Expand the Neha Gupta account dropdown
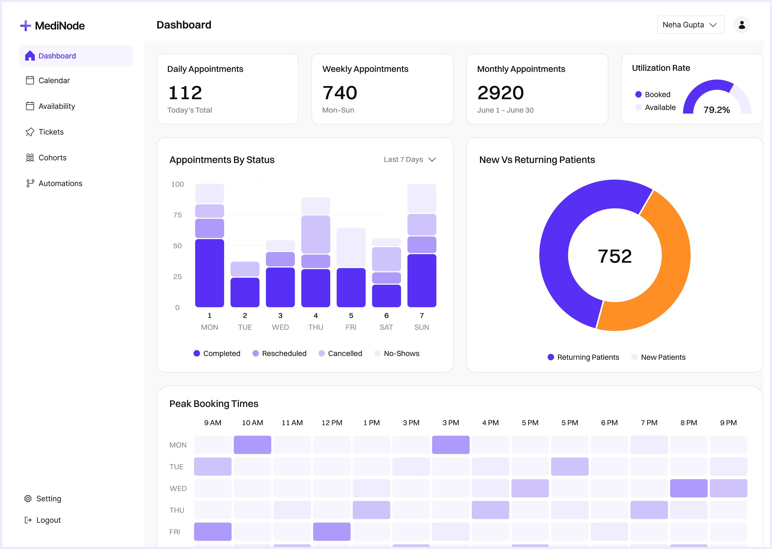 tap(690, 24)
